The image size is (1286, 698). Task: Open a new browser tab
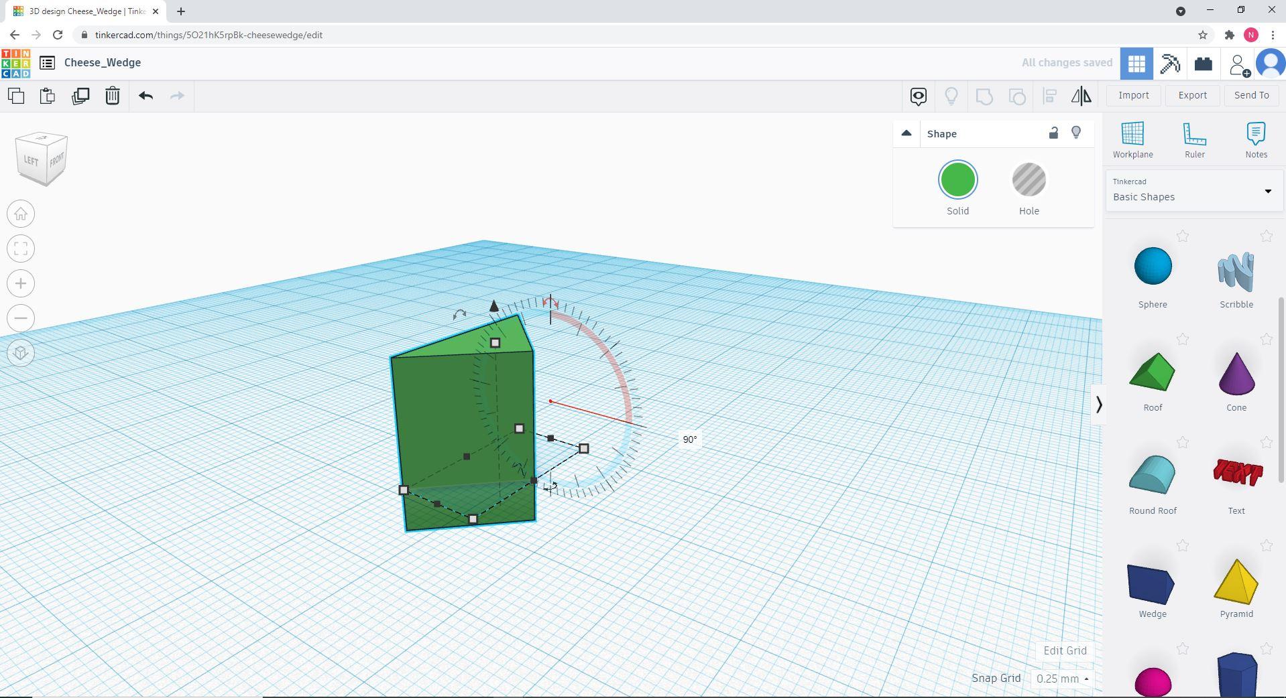181,11
